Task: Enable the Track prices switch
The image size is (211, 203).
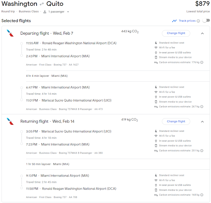Action: [206, 21]
